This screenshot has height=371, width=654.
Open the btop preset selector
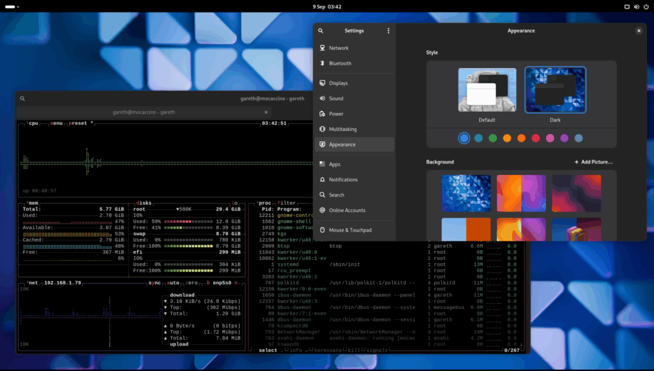click(x=79, y=123)
